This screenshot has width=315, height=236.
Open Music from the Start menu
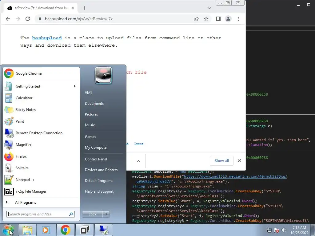point(90,125)
